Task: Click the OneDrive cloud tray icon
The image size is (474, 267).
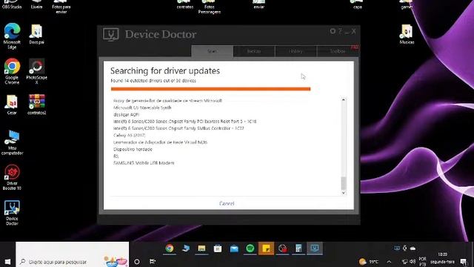Action: point(413,248)
